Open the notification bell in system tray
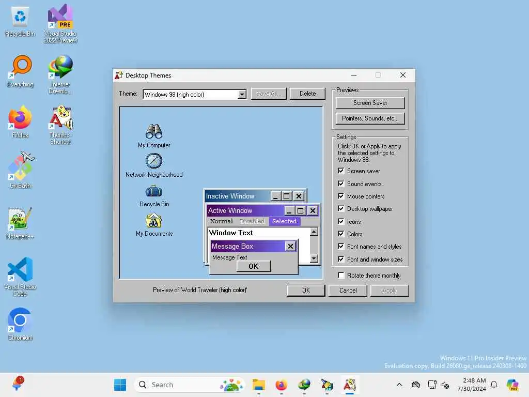 [494, 385]
